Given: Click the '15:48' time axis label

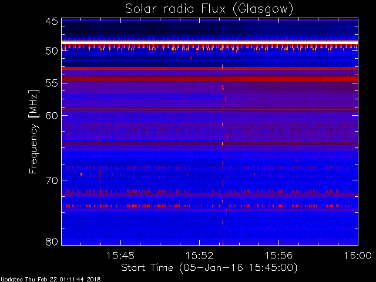Looking at the screenshot, I should (x=120, y=256).
